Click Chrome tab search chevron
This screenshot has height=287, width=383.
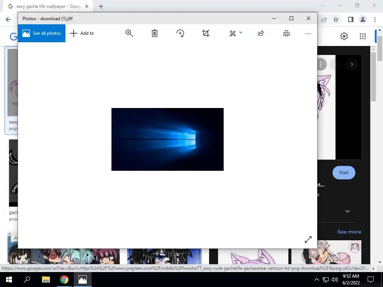click(323, 5)
